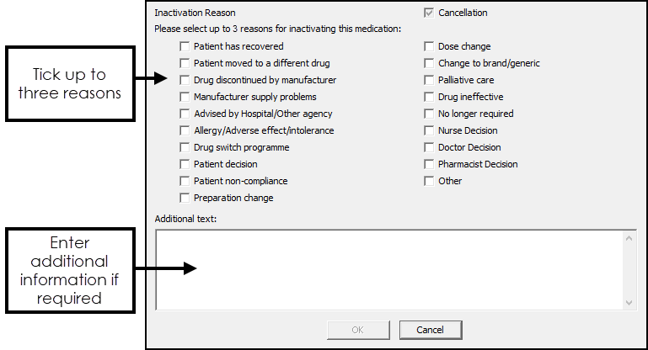The image size is (648, 350).
Task: Select 'Patient moved to a different drug'
Action: [x=185, y=64]
